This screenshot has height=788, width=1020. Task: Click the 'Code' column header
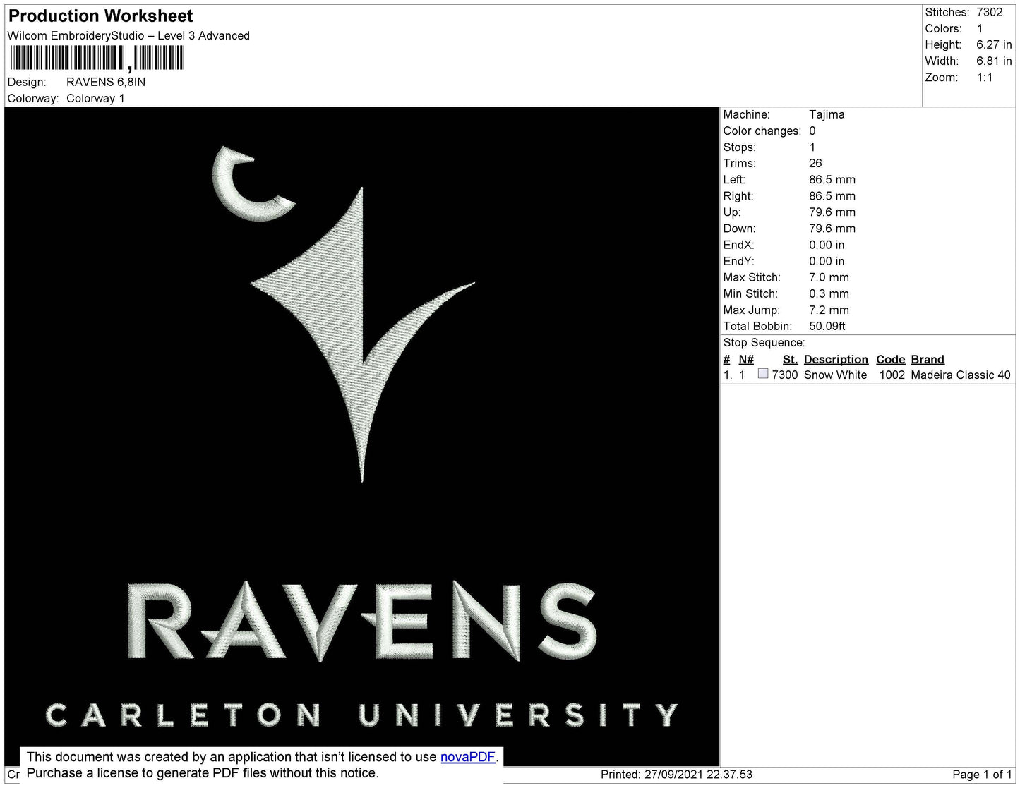[890, 359]
